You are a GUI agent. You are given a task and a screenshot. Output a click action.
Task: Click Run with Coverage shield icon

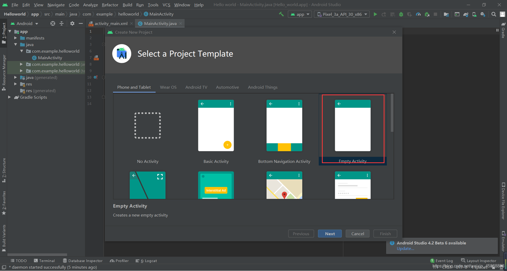click(x=410, y=14)
